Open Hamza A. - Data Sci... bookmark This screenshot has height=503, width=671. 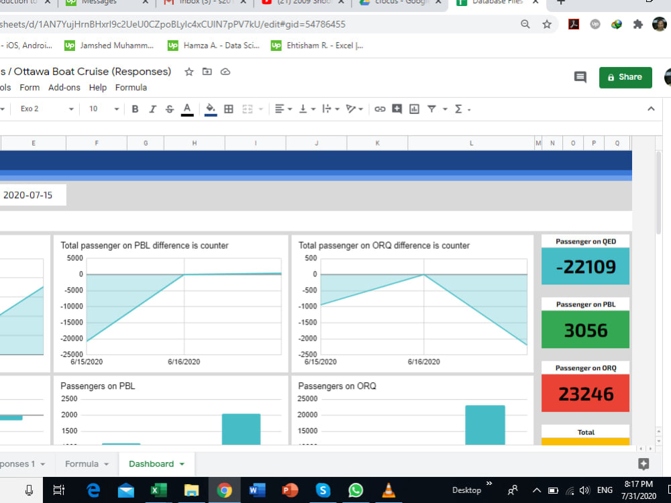tap(213, 46)
